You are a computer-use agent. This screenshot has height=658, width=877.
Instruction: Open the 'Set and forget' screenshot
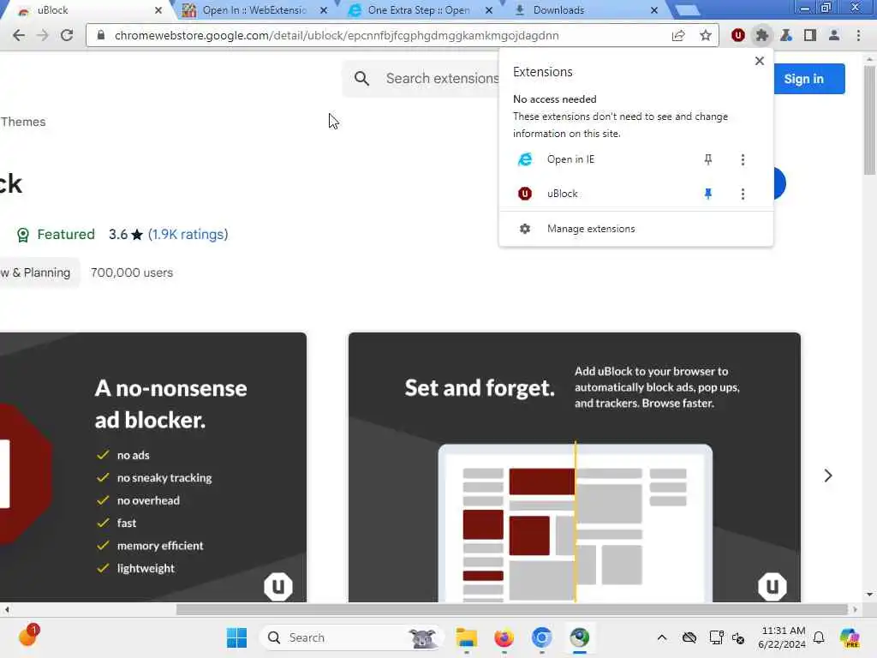(575, 467)
